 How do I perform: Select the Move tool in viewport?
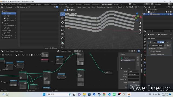(x=62, y=22)
